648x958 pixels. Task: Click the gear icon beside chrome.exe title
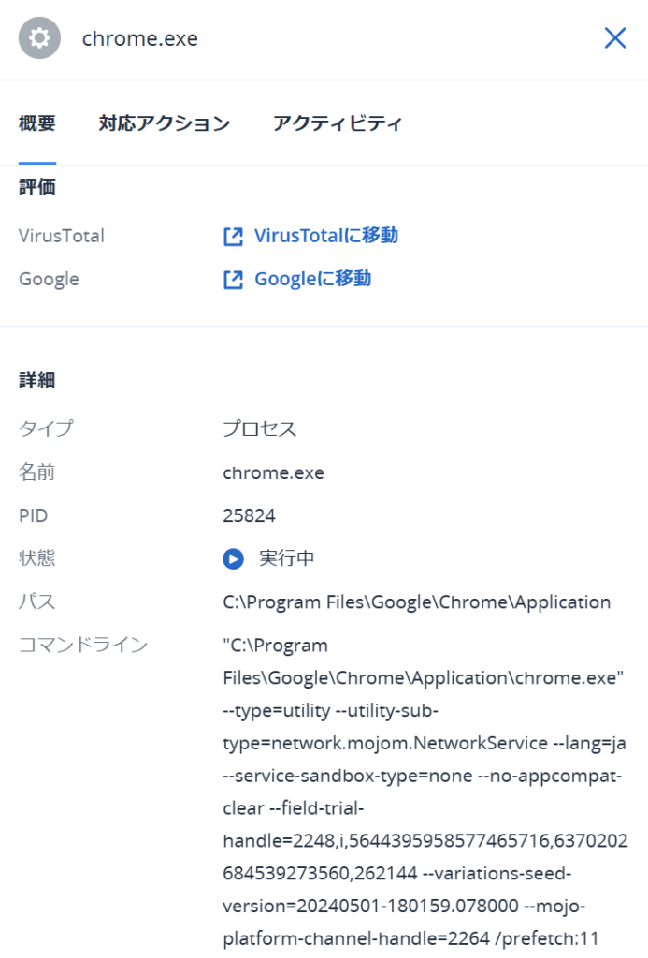39,38
